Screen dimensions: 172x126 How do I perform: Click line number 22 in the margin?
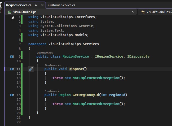pos(19,122)
